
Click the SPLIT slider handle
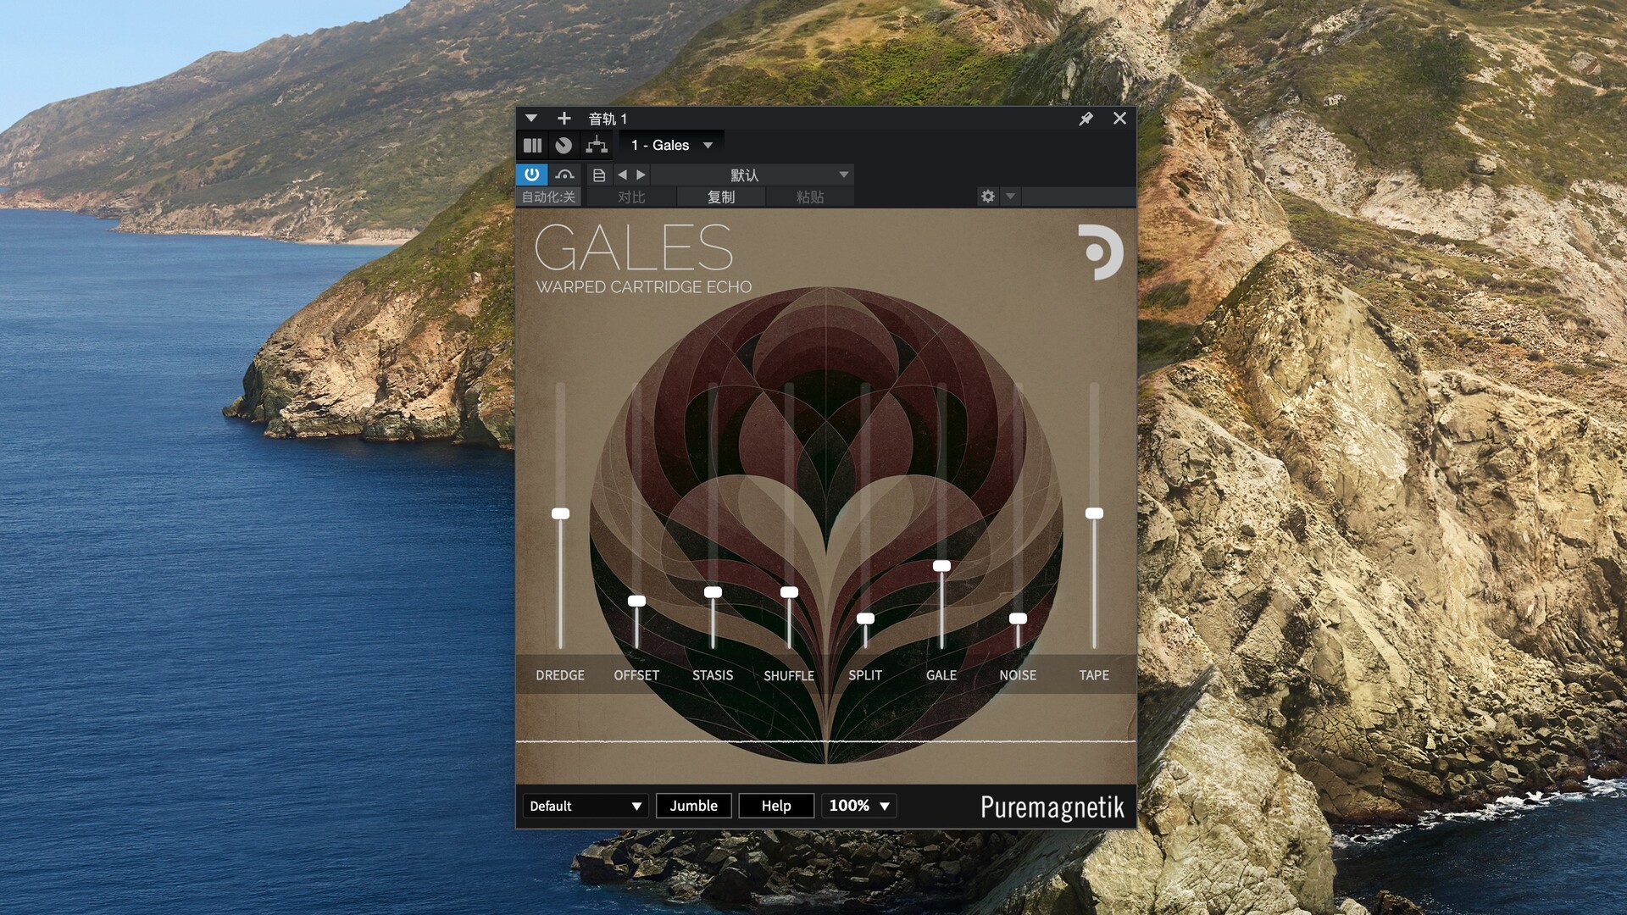(865, 618)
